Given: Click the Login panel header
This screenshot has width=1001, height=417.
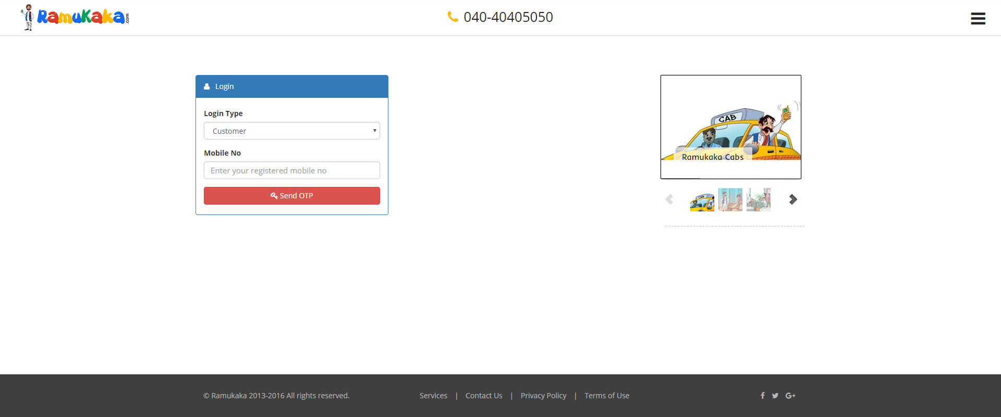Looking at the screenshot, I should pos(292,86).
